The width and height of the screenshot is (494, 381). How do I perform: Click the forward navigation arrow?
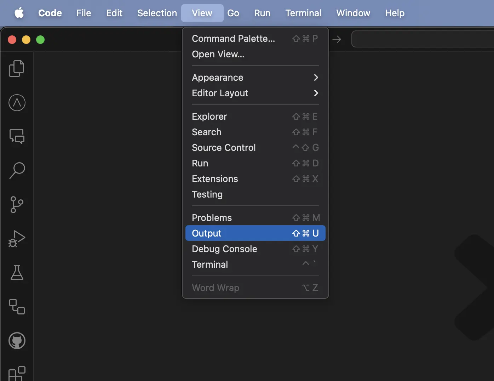point(337,39)
